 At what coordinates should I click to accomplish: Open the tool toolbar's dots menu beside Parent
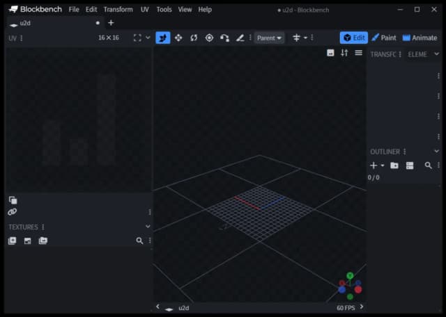click(250, 38)
